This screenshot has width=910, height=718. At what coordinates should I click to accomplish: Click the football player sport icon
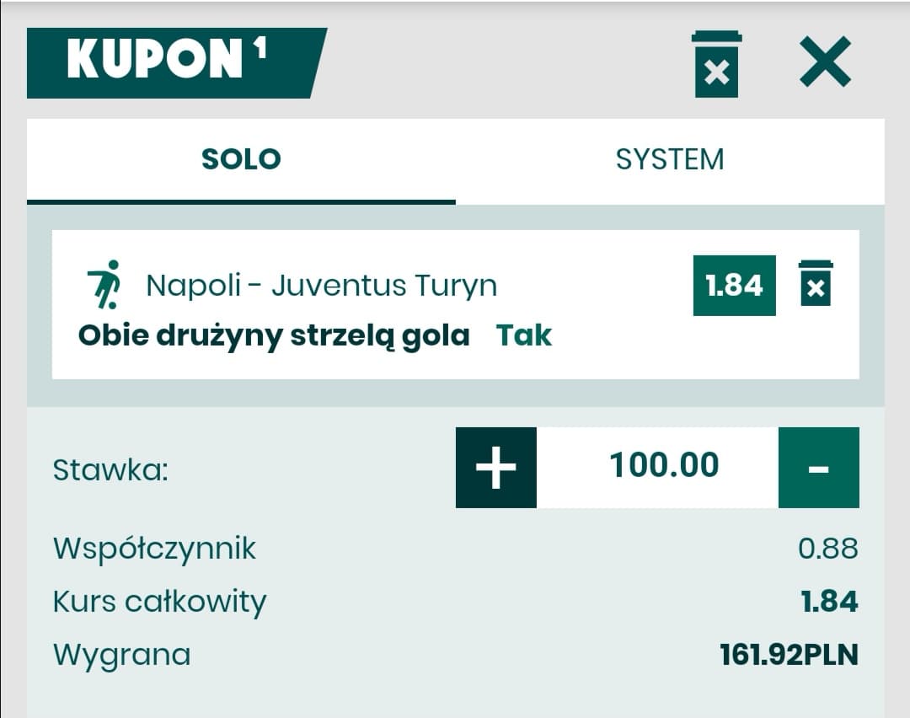[x=104, y=285]
